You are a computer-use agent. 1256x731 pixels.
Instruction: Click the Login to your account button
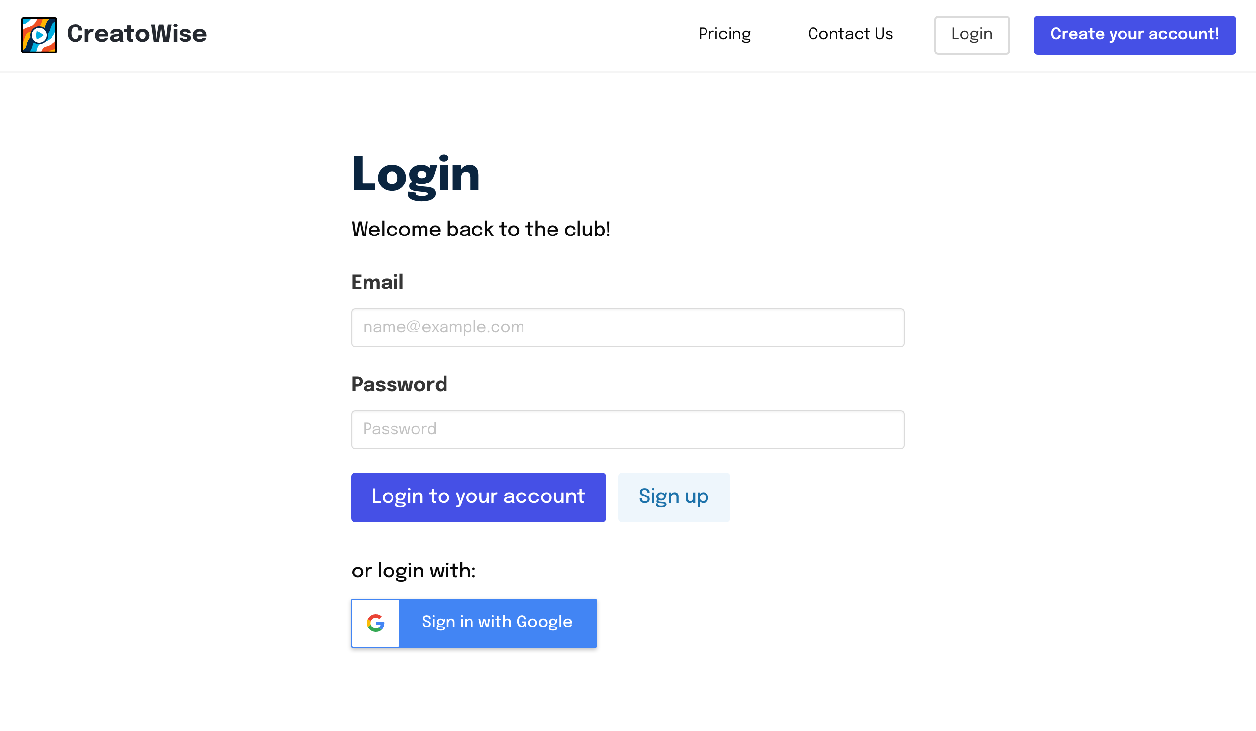(478, 497)
